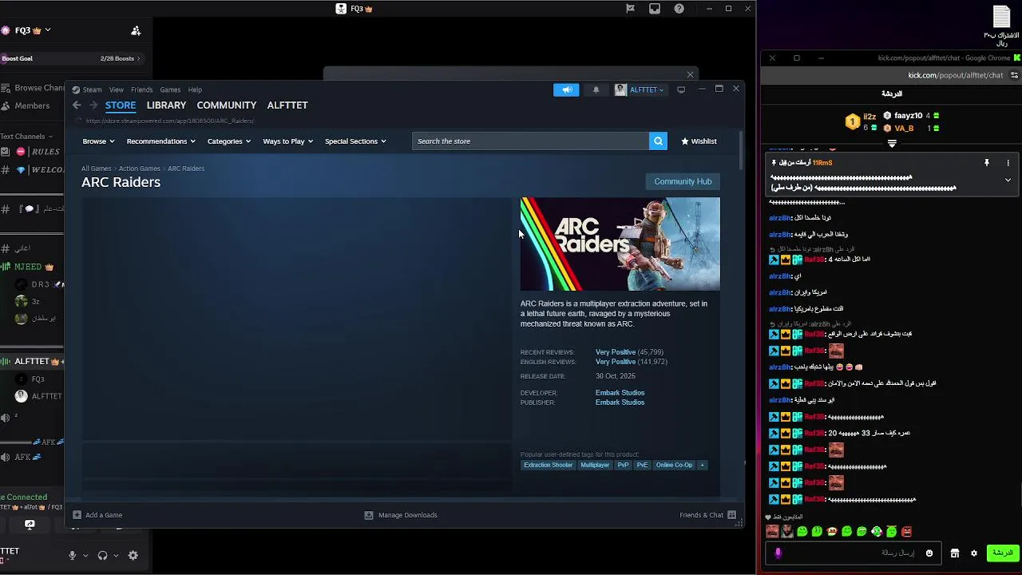Join the AFK voice channel in Discord
1022x575 pixels.
tap(22, 458)
